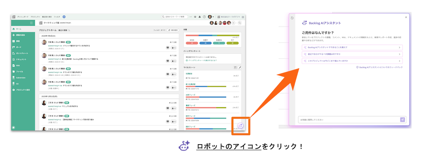426x155 pixels.
Task: Open the 新入社員研修 milestone link
Action: point(191,84)
